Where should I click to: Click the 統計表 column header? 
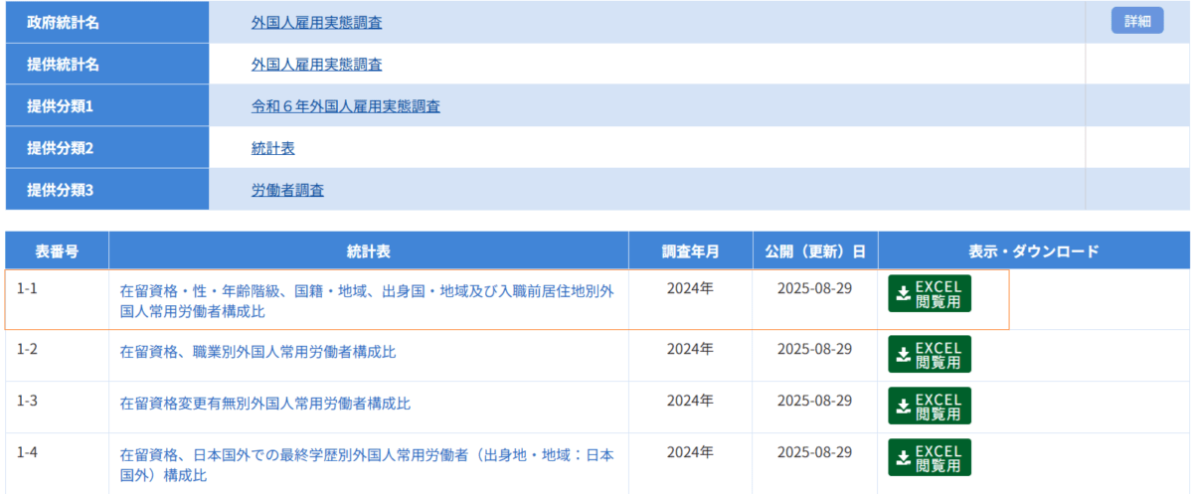coord(368,251)
